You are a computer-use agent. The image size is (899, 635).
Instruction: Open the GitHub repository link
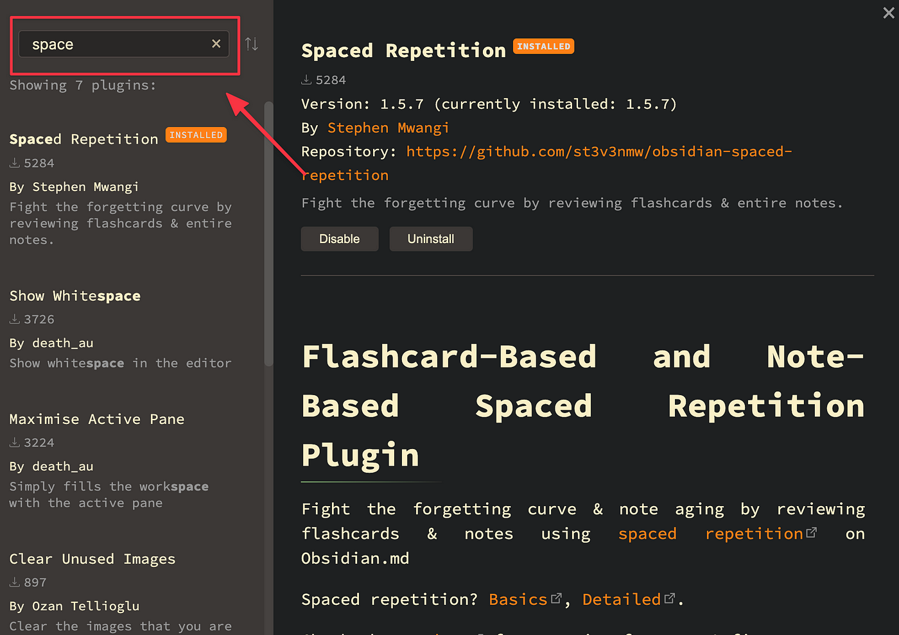(x=546, y=164)
